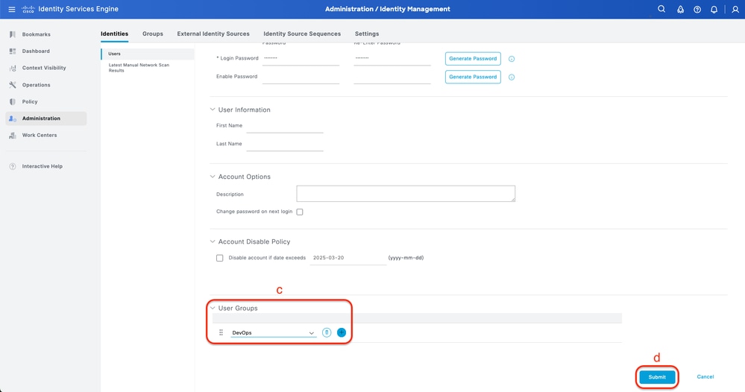Viewport: 745px width, 392px height.
Task: Grab the DevOps row drag handle
Action: click(x=221, y=332)
